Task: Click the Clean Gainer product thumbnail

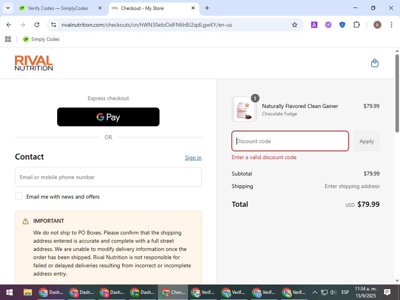Action: (x=244, y=109)
